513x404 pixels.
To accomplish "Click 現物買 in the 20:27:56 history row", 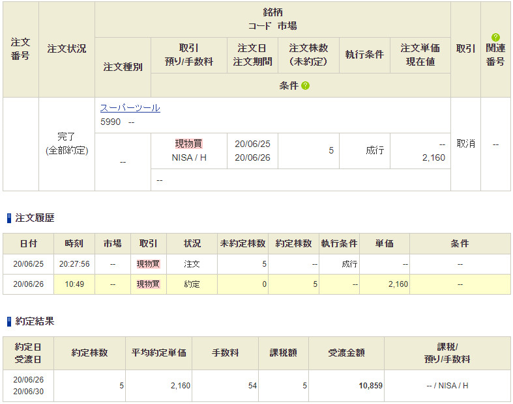I will 148,264.
